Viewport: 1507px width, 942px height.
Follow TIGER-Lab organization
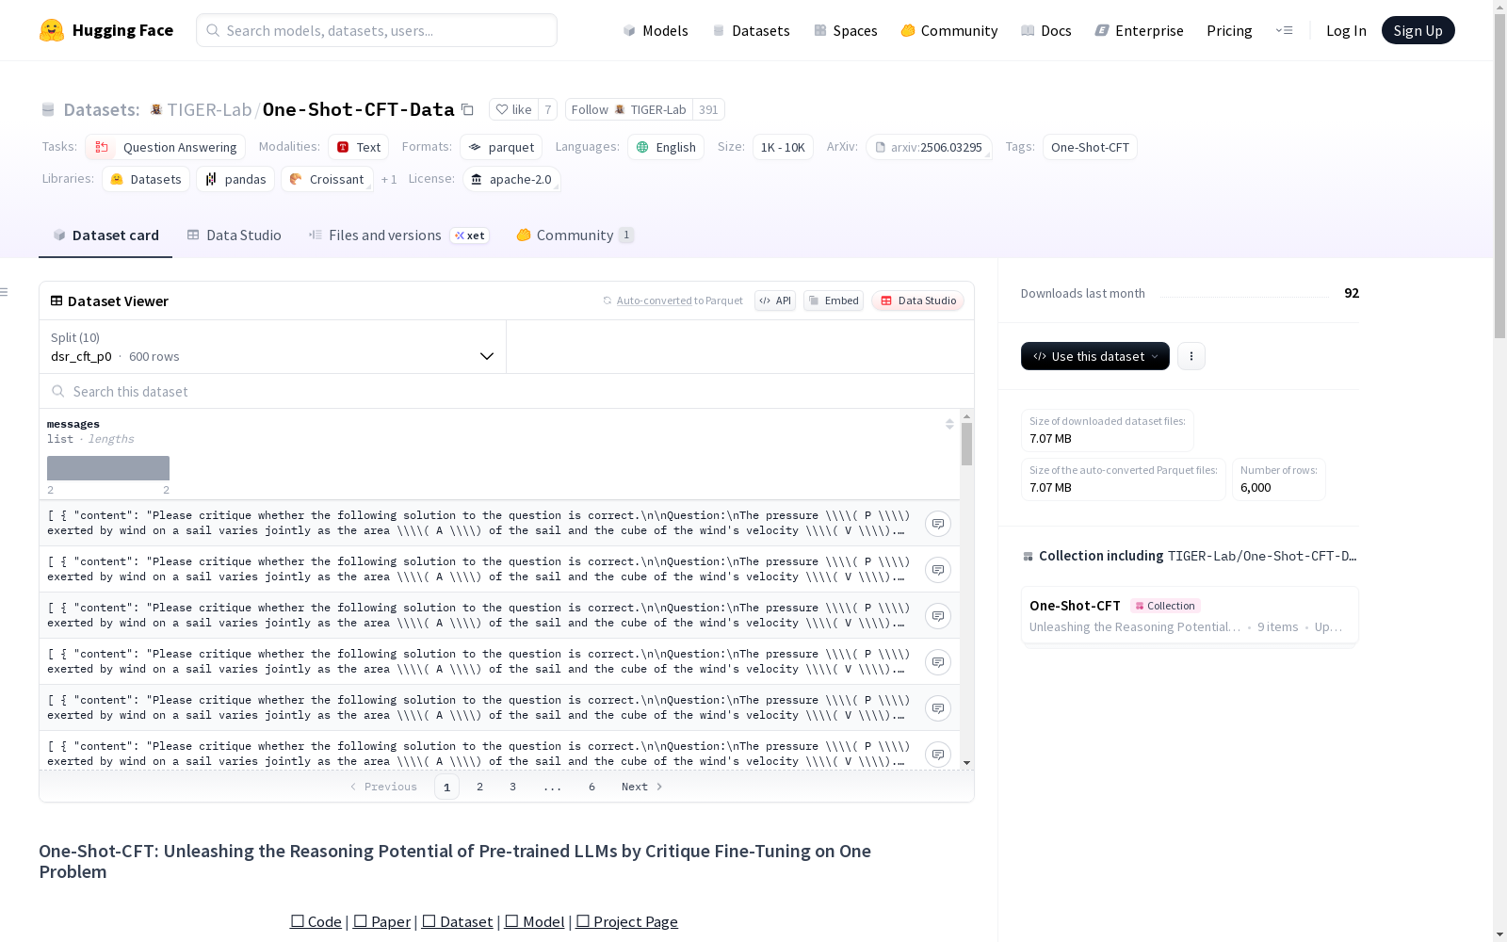click(x=629, y=109)
